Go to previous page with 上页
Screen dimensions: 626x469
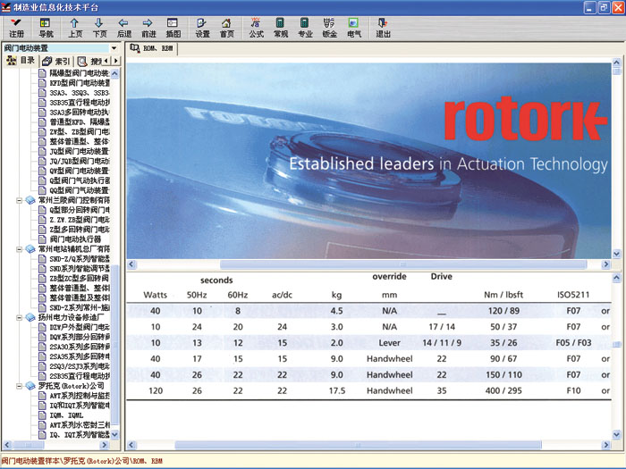pos(75,27)
